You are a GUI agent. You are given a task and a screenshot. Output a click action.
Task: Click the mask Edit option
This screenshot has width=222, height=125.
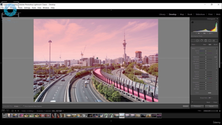(210, 44)
